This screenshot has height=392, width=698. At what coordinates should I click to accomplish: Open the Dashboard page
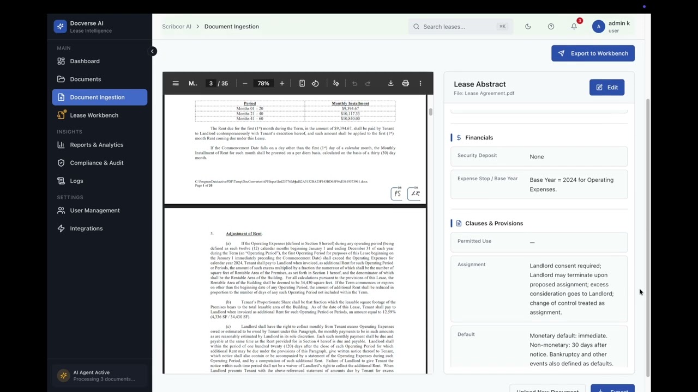[99, 61]
